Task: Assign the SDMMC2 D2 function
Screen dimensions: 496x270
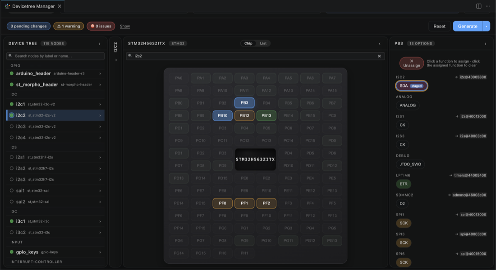Action: coord(402,203)
